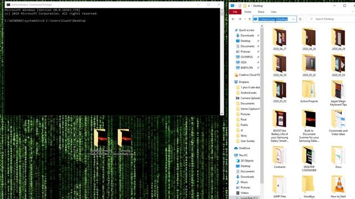Switch to the View ribbon tab
The image size is (355, 199).
pos(273,12)
